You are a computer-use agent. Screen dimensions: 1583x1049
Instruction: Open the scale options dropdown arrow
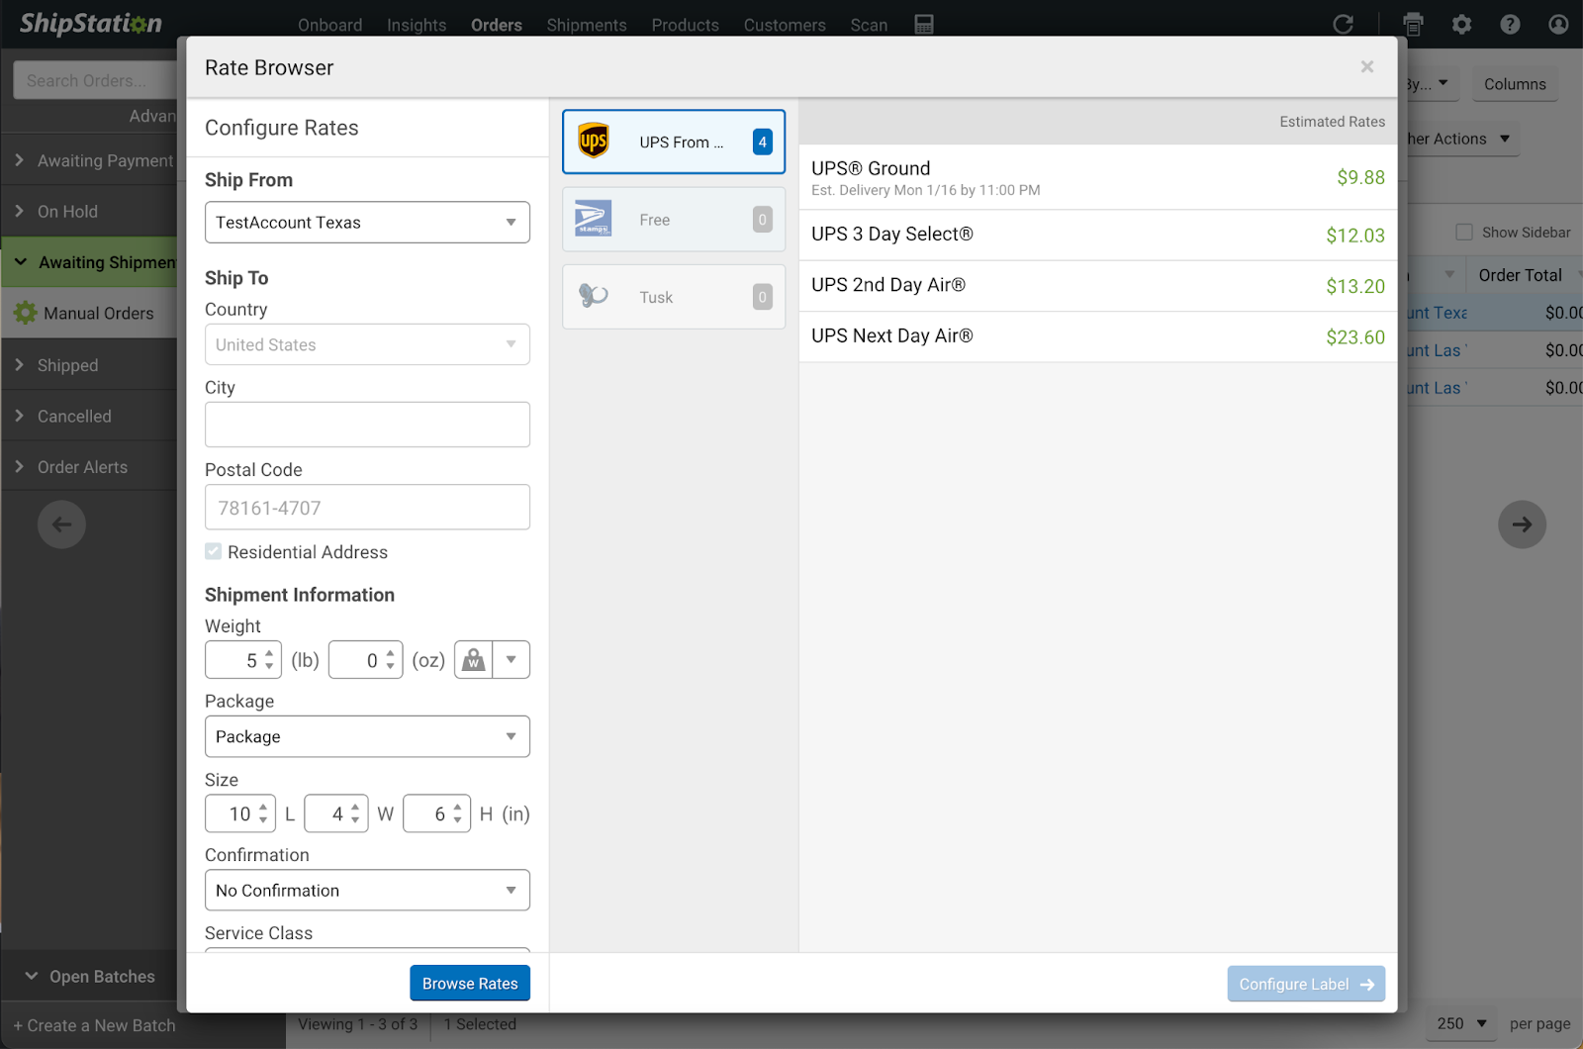[512, 660]
